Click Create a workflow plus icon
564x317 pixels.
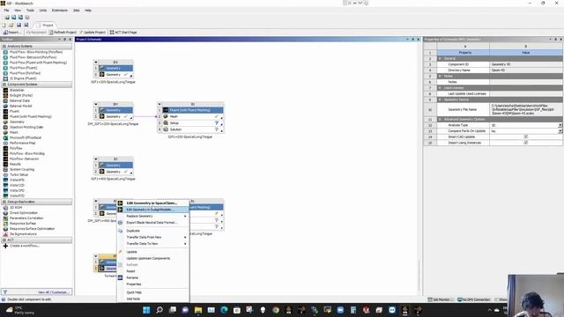point(5,246)
